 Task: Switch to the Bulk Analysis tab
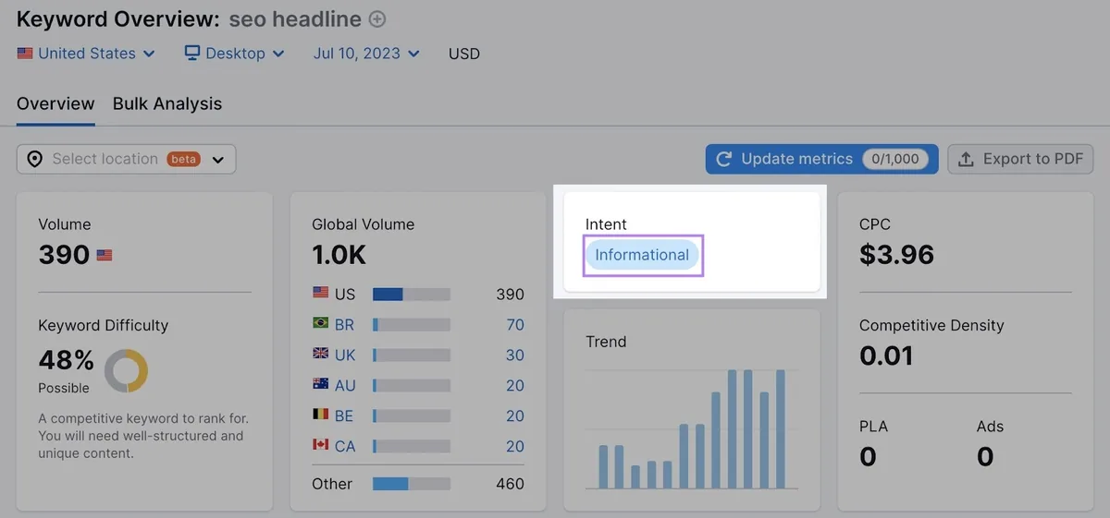coord(167,103)
